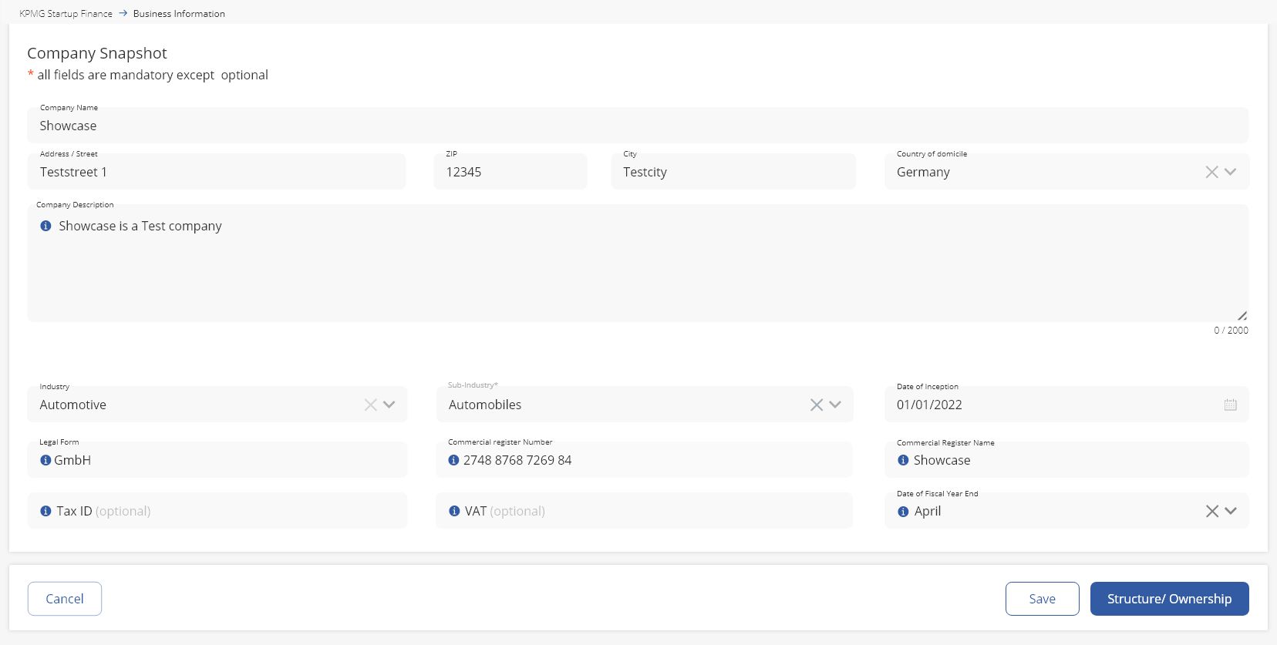This screenshot has width=1277, height=645.
Task: Expand the Country of domicile dropdown
Action: [1231, 172]
